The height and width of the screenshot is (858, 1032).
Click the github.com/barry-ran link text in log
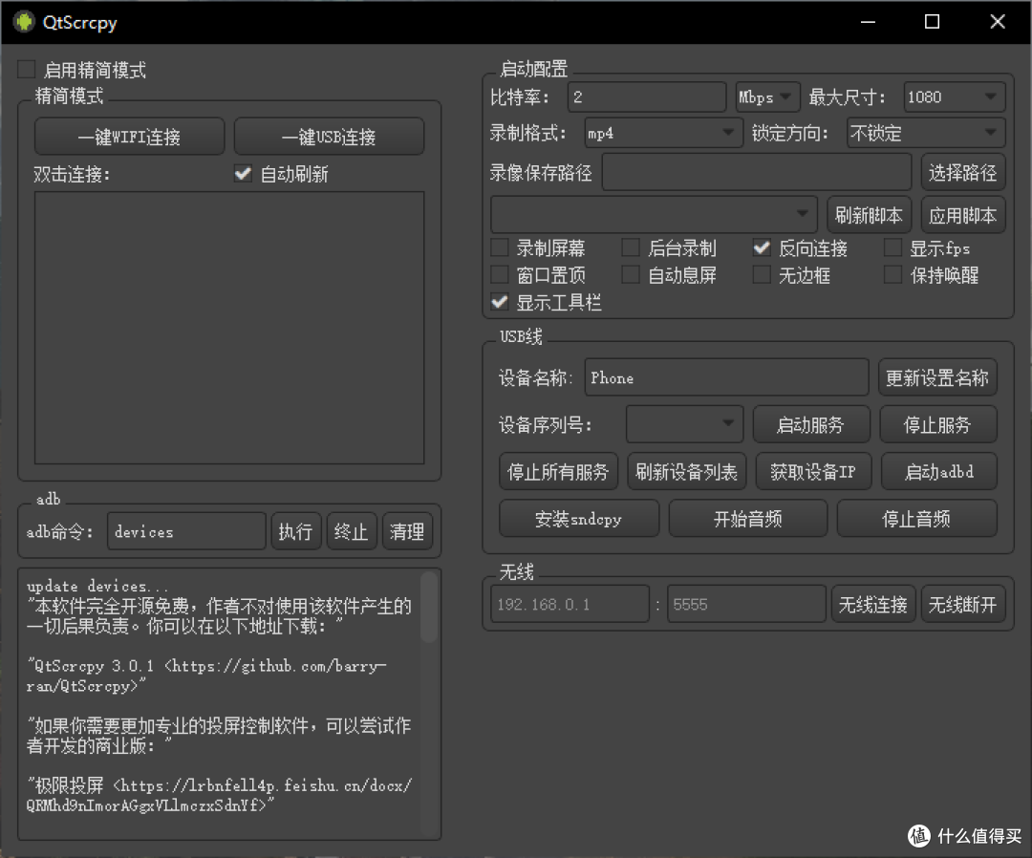(x=206, y=676)
